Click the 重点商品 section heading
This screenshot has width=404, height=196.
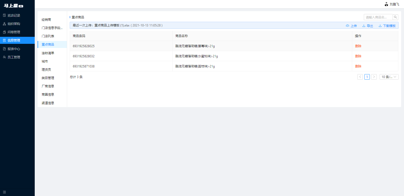coord(78,17)
